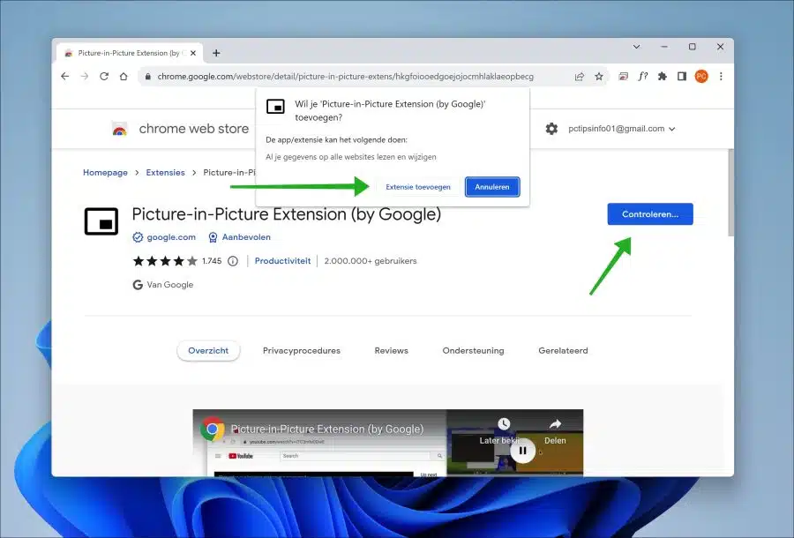
Task: Reload the current page
Action: 104,77
